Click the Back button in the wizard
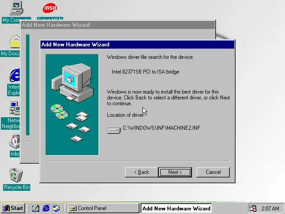Screen dimensions: 285x214 [142, 172]
